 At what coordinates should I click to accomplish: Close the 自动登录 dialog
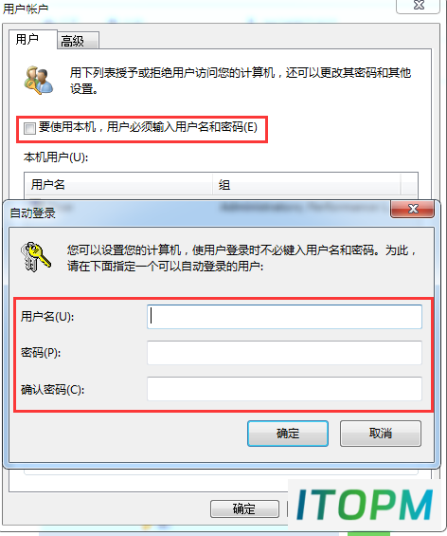tap(413, 209)
